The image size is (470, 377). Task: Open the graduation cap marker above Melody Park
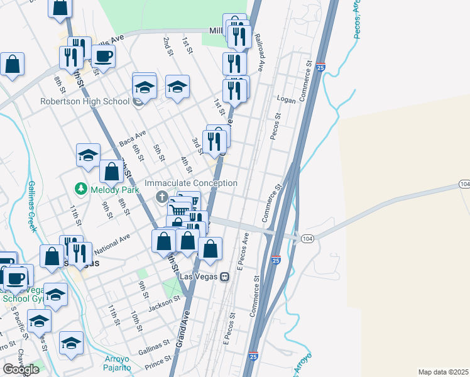pos(88,156)
